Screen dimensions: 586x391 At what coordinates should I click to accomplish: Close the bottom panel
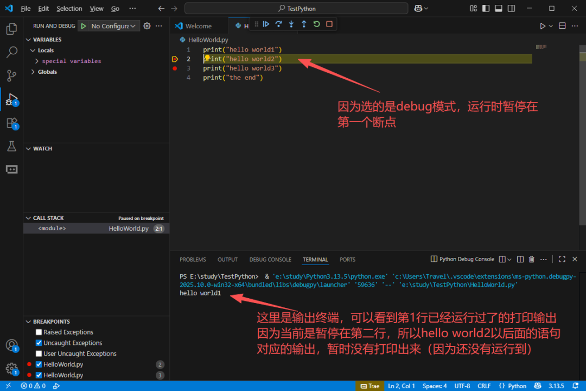[x=575, y=259]
